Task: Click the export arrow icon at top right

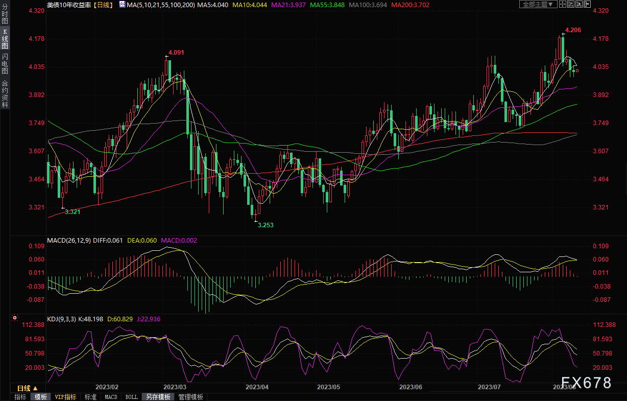Action: pyautogui.click(x=588, y=4)
